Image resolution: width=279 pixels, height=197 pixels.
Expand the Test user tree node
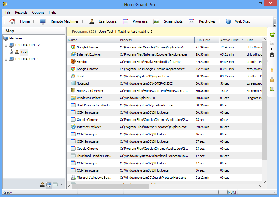click(11, 52)
